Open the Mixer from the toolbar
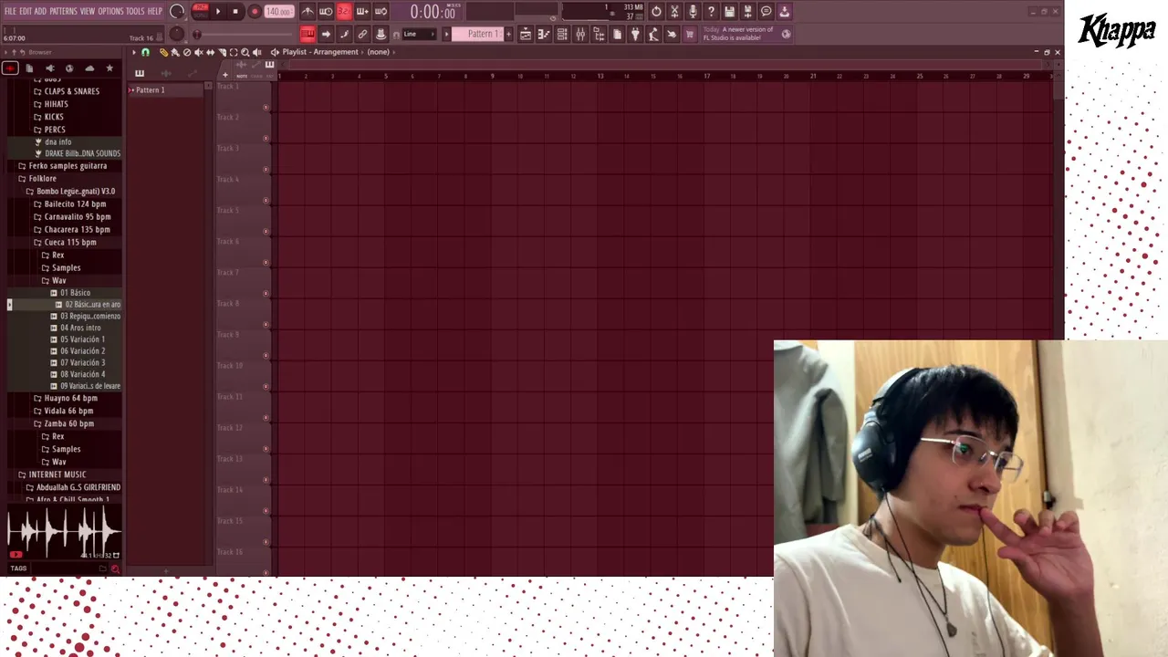 (580, 34)
